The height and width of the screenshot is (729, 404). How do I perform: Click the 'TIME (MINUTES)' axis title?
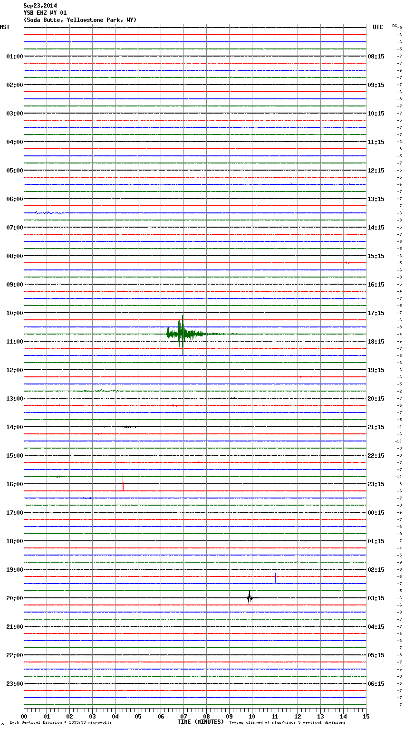click(x=201, y=722)
